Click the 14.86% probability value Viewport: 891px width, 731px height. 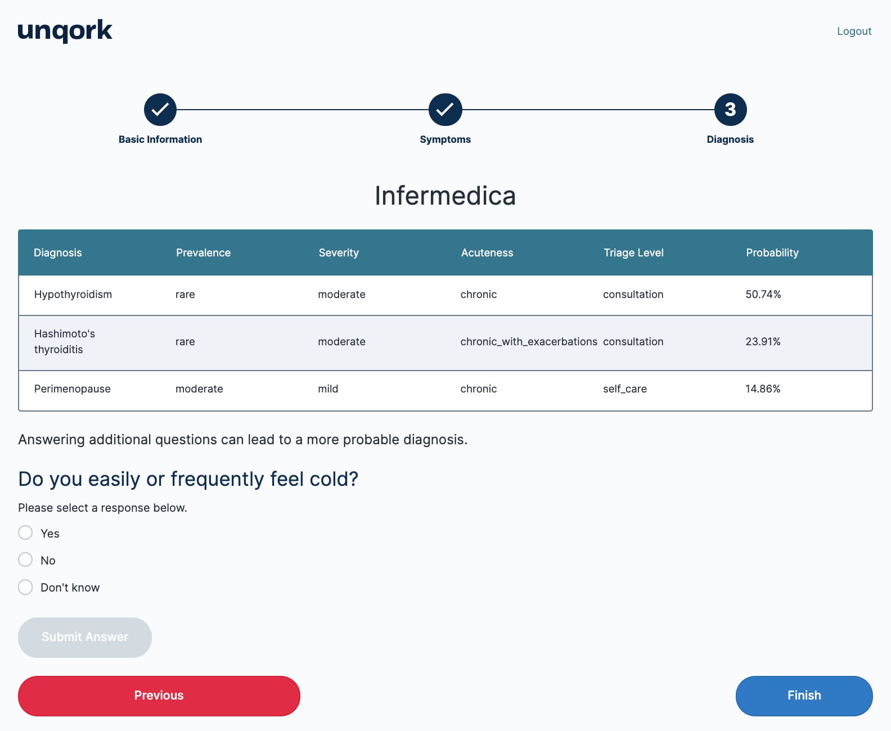(763, 389)
